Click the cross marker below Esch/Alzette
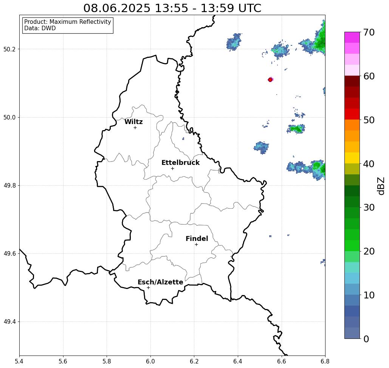The image size is (389, 368). pos(148,287)
